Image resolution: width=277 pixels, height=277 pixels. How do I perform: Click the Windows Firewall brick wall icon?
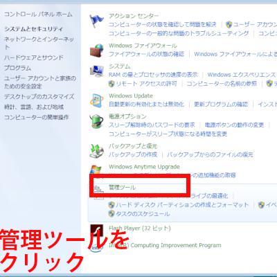pyautogui.click(x=96, y=51)
